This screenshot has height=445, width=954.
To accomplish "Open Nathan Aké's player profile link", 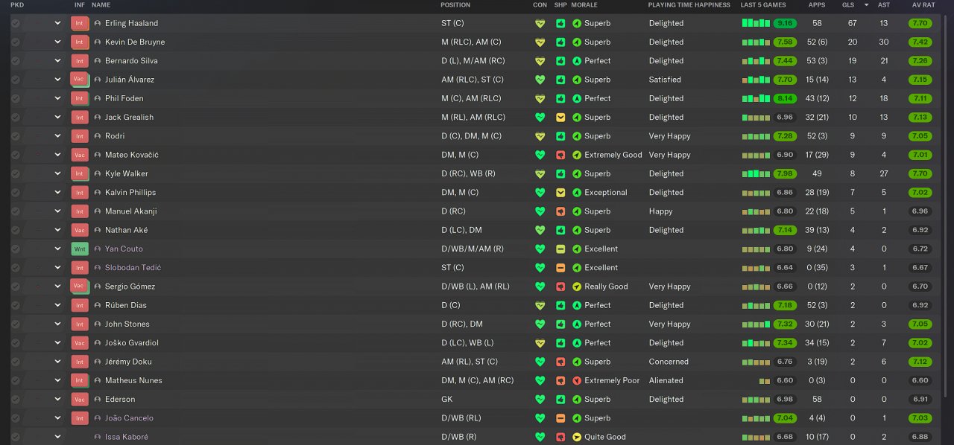I will 126,230.
